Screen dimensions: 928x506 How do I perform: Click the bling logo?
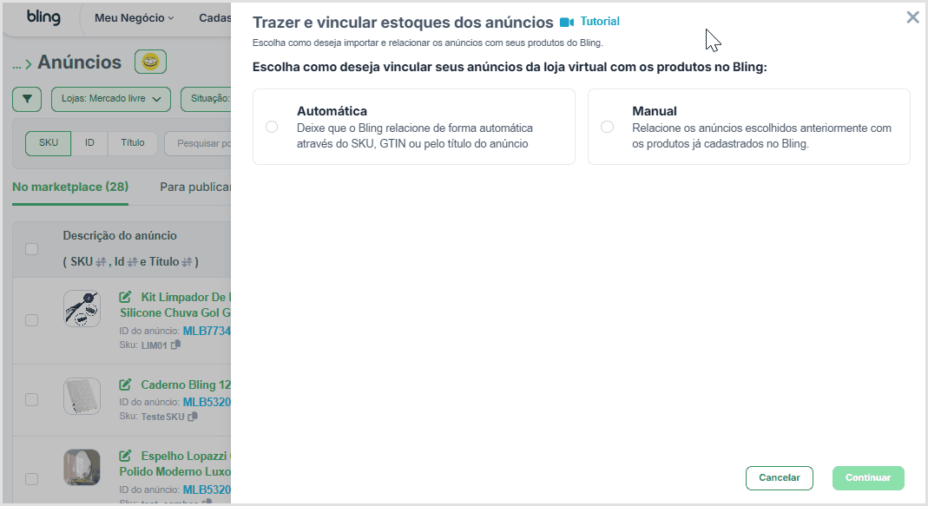[x=43, y=17]
